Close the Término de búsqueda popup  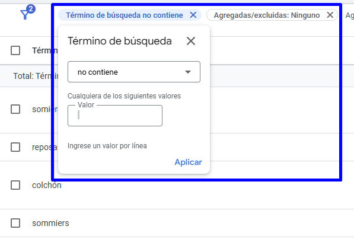pos(191,41)
